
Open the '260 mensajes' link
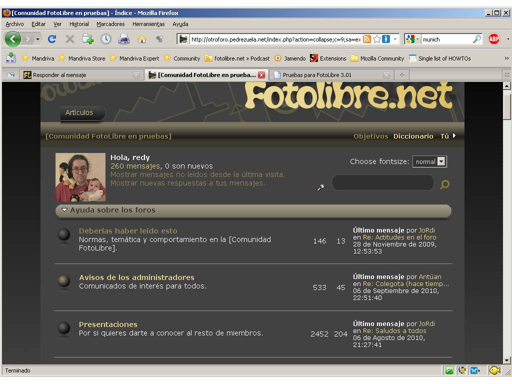[135, 166]
